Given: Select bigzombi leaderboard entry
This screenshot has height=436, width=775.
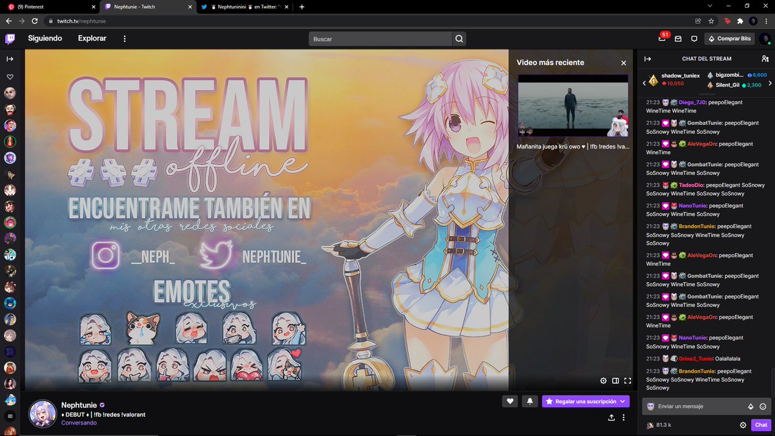Looking at the screenshot, I should click(x=737, y=75).
